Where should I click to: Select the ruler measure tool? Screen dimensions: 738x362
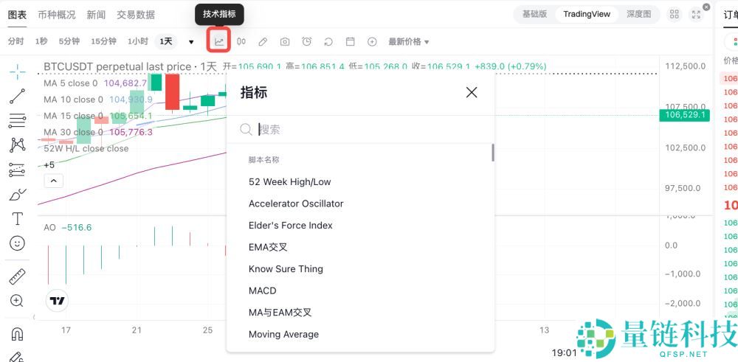tap(18, 276)
